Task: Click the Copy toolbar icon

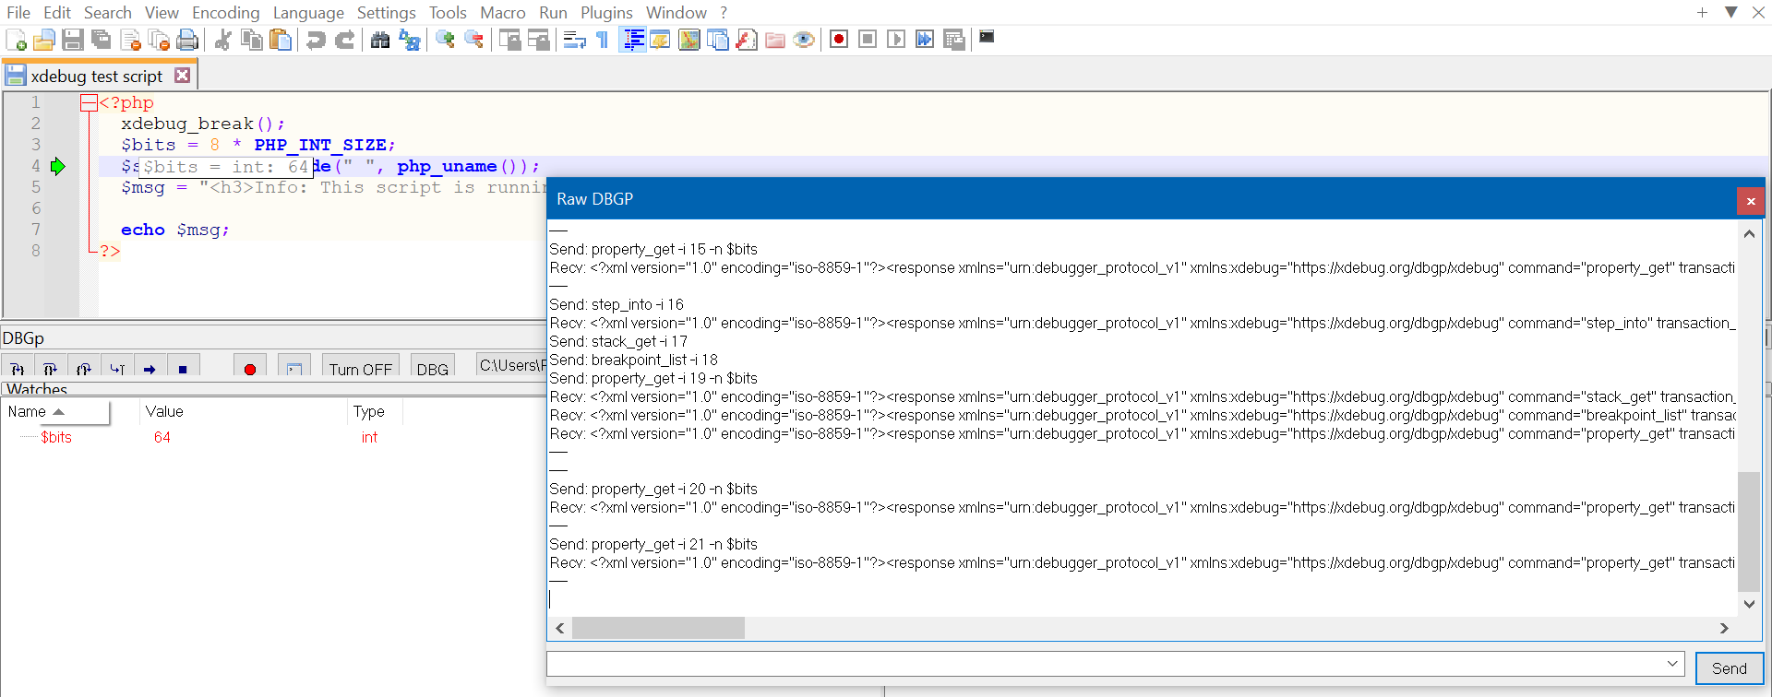Action: pyautogui.click(x=251, y=40)
